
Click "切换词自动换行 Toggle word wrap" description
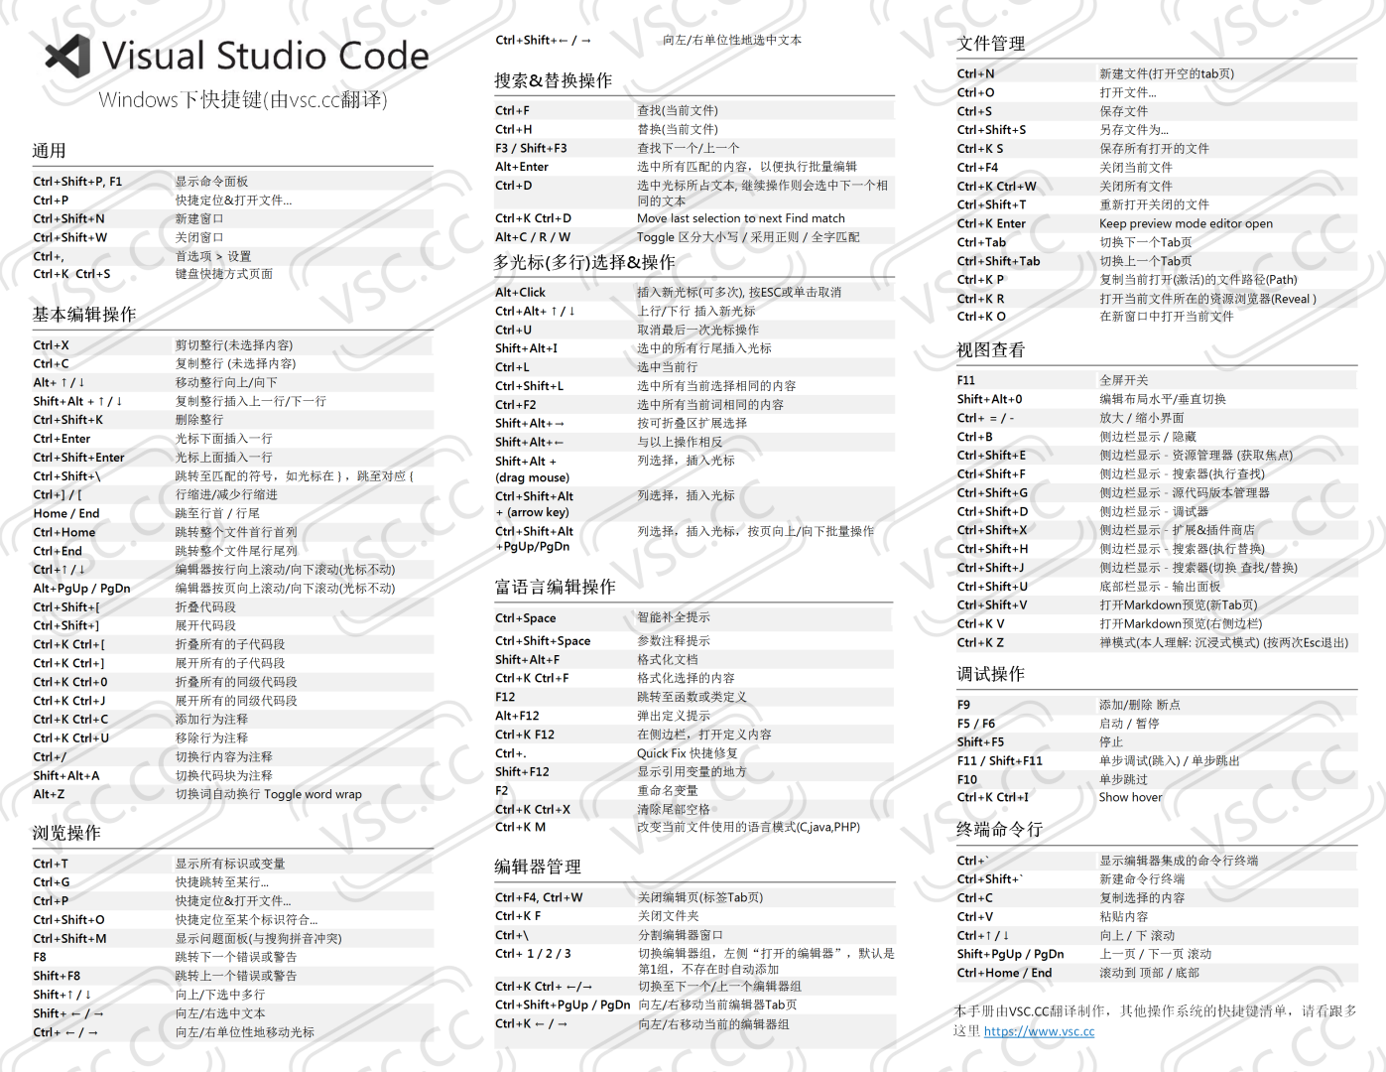click(269, 794)
